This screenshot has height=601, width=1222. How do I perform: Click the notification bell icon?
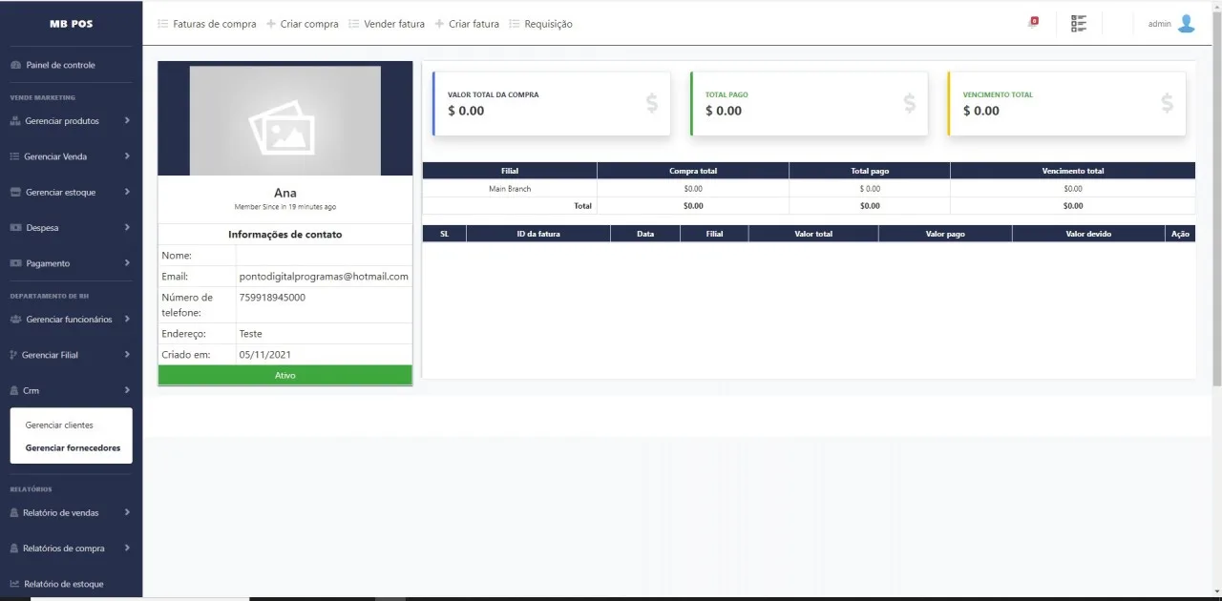[1033, 22]
